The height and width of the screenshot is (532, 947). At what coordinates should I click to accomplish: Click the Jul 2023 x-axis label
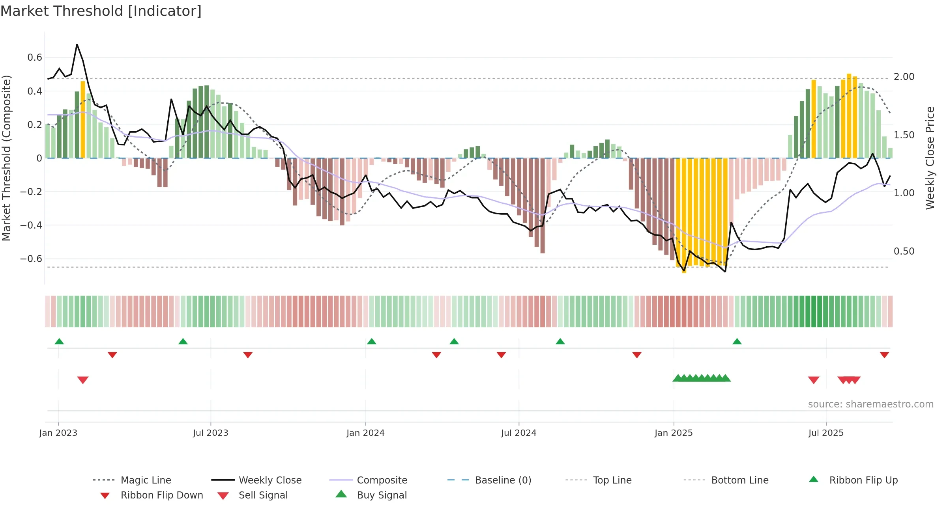pyautogui.click(x=211, y=433)
